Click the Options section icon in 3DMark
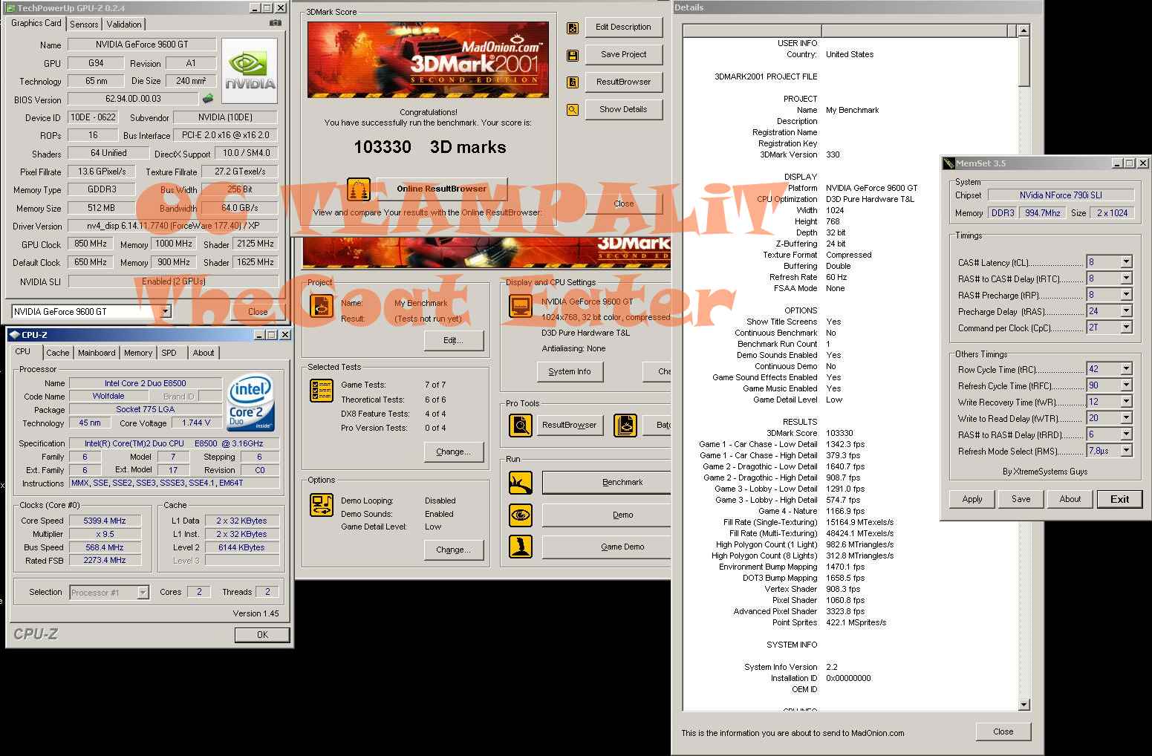This screenshot has width=1152, height=756. pos(322,506)
